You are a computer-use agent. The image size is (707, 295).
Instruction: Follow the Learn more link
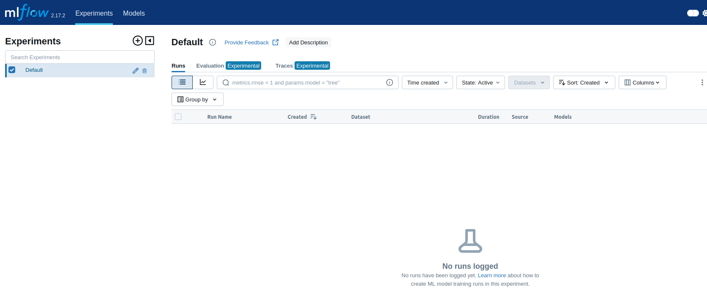coord(492,275)
